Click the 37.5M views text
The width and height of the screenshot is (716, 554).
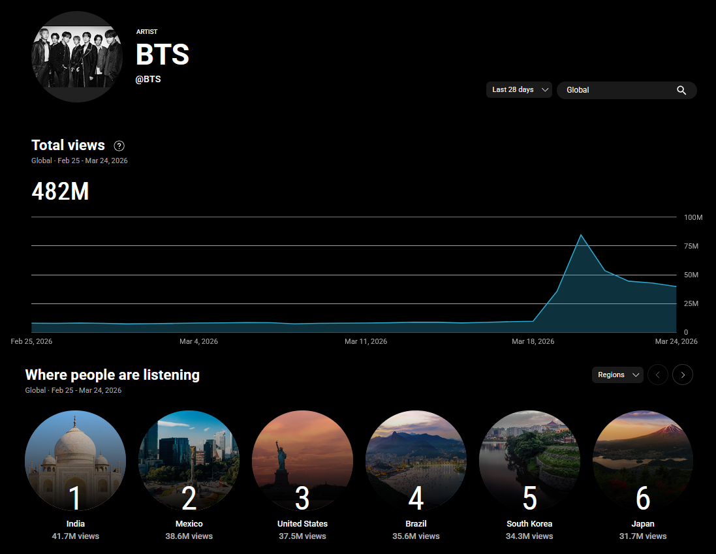(x=302, y=536)
